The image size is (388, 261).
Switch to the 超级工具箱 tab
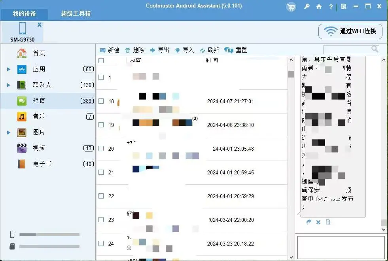(76, 13)
